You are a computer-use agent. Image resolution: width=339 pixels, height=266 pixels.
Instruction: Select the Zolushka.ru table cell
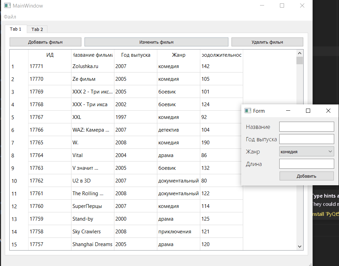[x=93, y=66]
